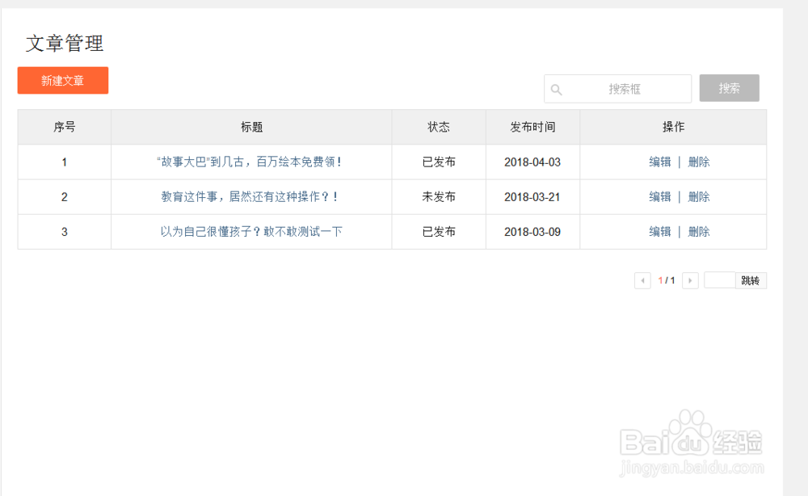Click 编辑 for article number 3

pyautogui.click(x=659, y=231)
